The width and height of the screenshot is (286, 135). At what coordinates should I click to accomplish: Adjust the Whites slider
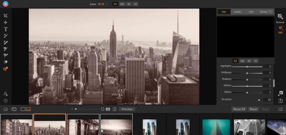(x=247, y=86)
